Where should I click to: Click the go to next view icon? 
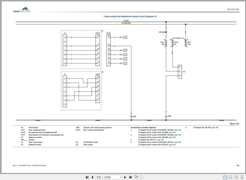[142, 177]
